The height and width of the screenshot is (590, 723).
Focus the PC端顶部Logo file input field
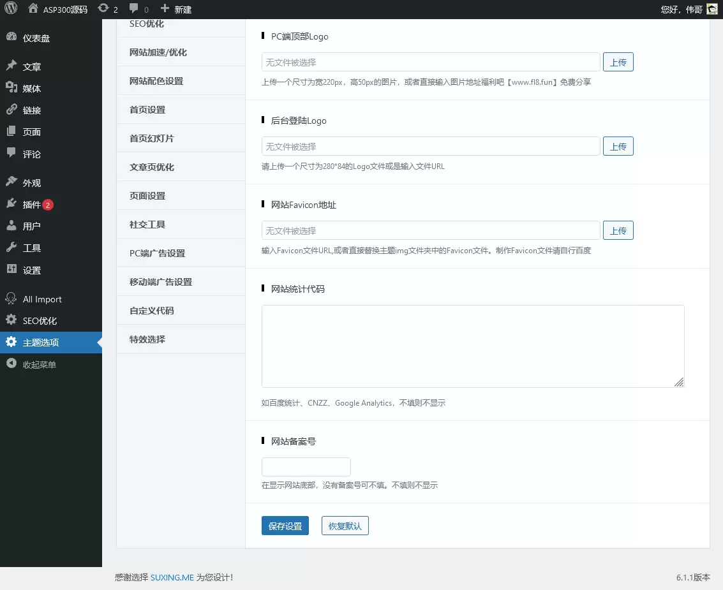tap(431, 63)
